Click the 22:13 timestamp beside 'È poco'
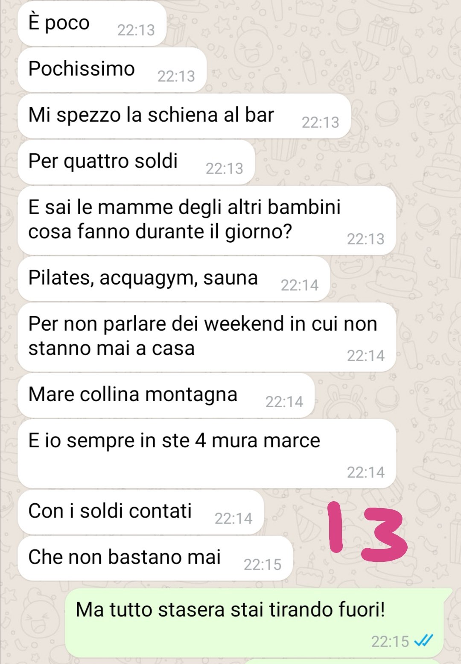Viewport: 461px width, 664px height. pos(136,30)
